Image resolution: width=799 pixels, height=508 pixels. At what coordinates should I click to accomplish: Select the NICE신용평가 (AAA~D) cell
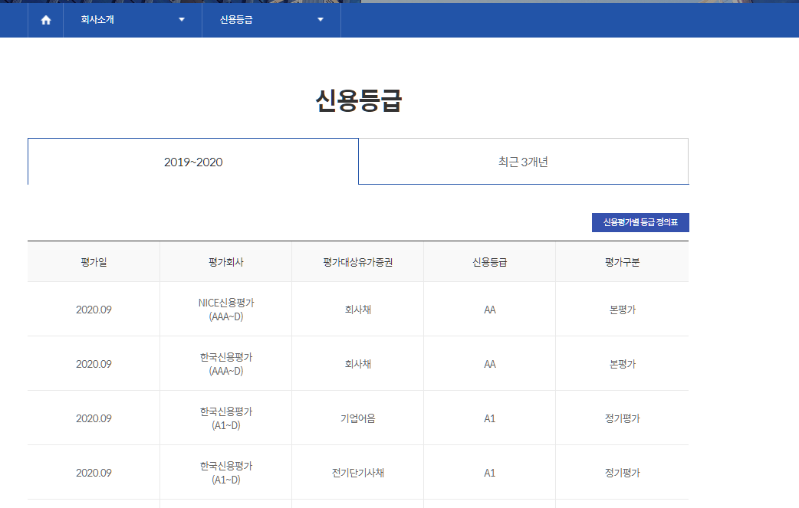pos(225,310)
